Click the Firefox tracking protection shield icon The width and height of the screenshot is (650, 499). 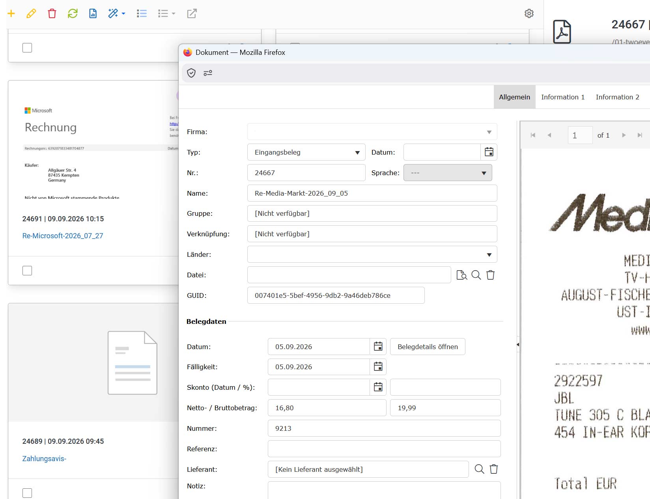(x=191, y=73)
